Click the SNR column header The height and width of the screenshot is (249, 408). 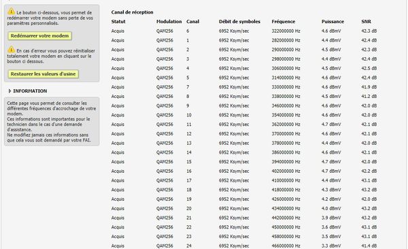[x=366, y=22]
